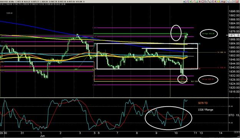Click the red down-arrow toolbar icon
Viewport: 240px width, 138px height.
(215, 2)
